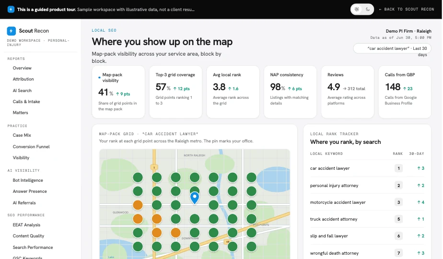The width and height of the screenshot is (443, 259).
Task: Open AI Referrals in sidebar
Action: tap(24, 203)
